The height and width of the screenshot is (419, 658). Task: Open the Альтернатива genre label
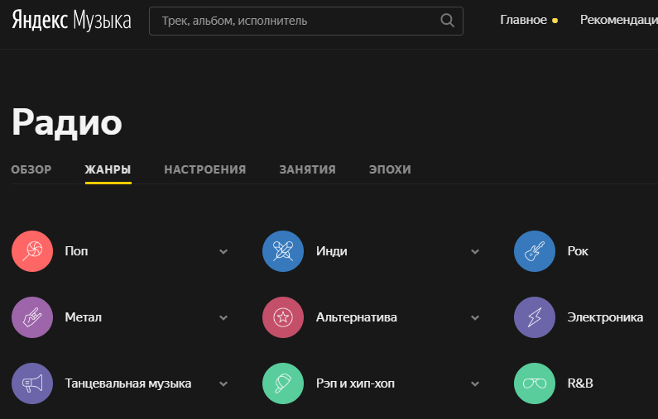click(x=356, y=317)
